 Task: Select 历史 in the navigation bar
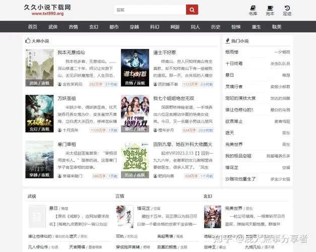click(216, 27)
